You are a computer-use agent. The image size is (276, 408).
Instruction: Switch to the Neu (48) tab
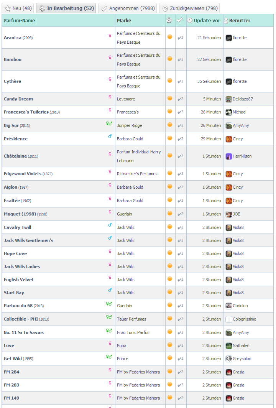[18, 8]
